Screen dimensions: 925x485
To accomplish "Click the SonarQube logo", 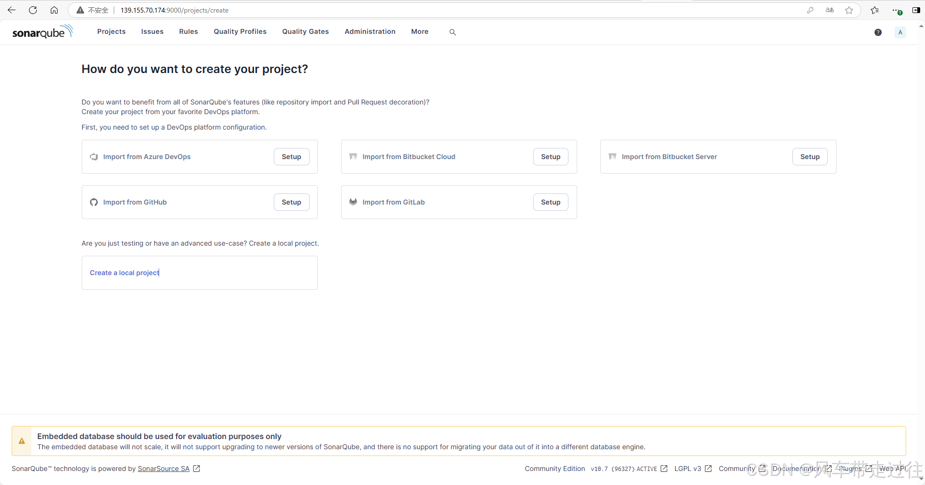I will 43,32.
